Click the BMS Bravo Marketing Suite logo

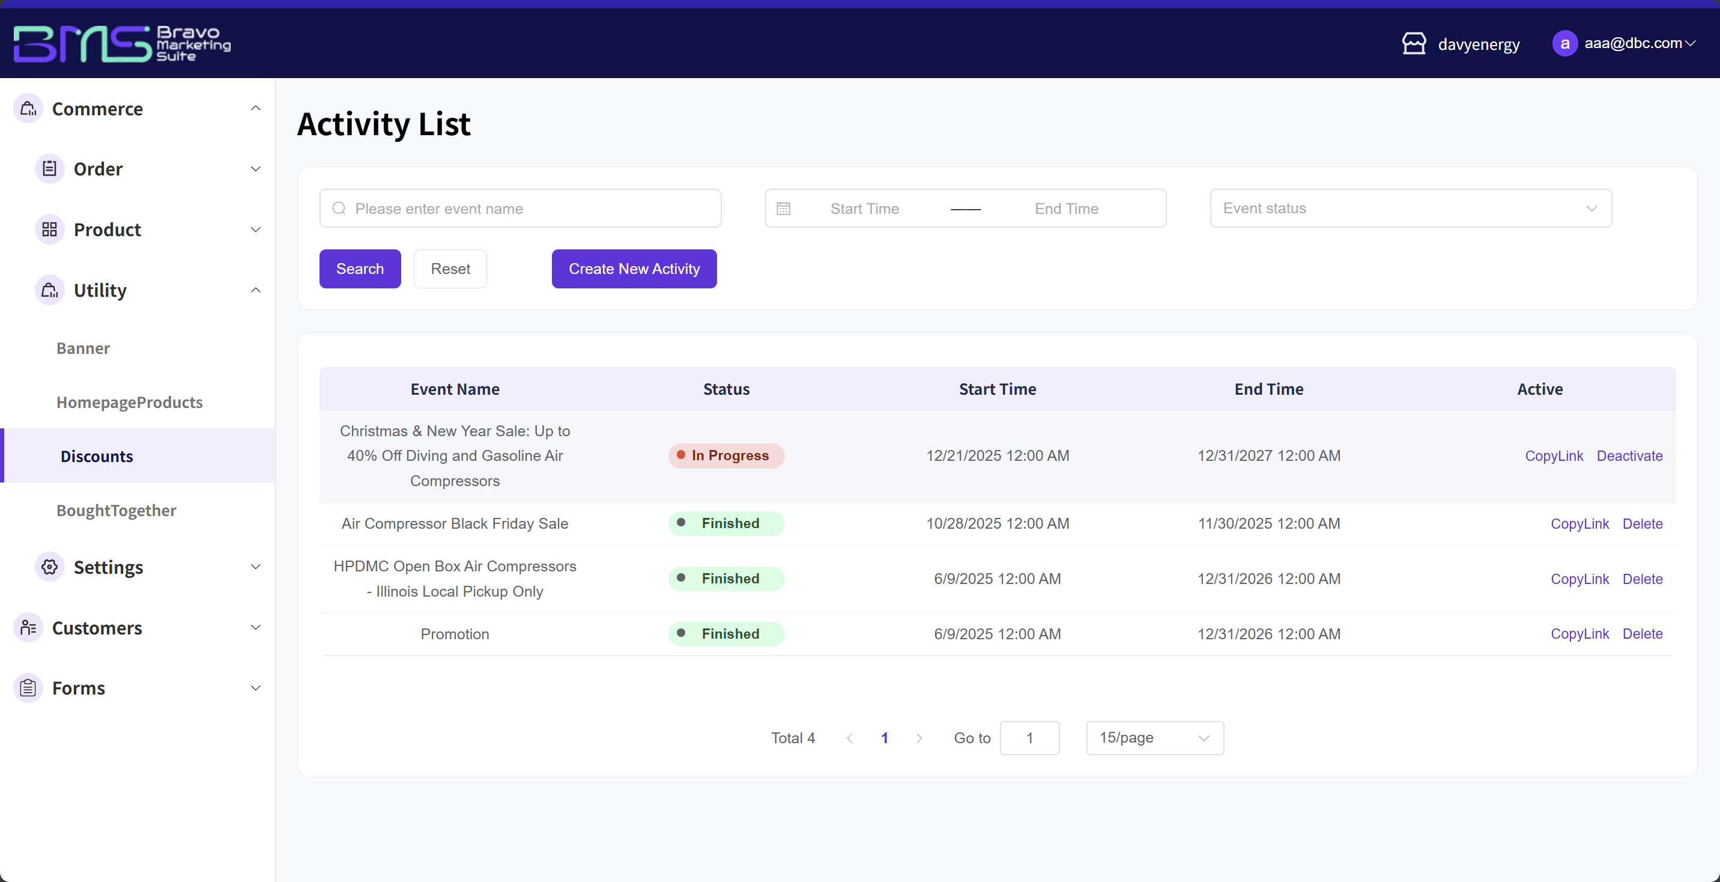tap(122, 43)
